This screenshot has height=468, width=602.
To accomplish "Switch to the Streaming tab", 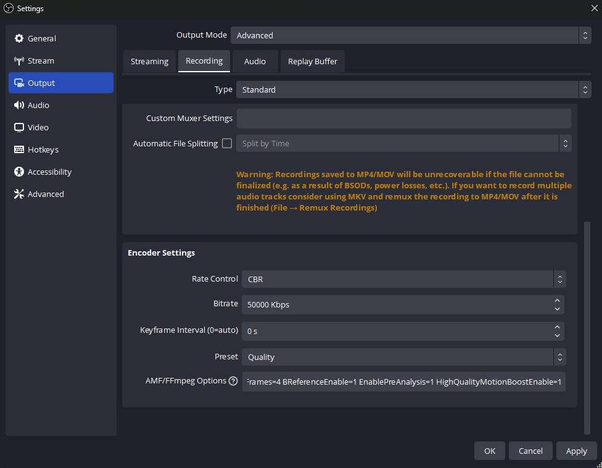I will [x=149, y=61].
